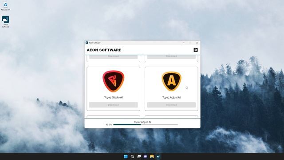Screen dimensions: 284x160
Task: Minimize the Aeon Software window
Action: tap(183, 43)
